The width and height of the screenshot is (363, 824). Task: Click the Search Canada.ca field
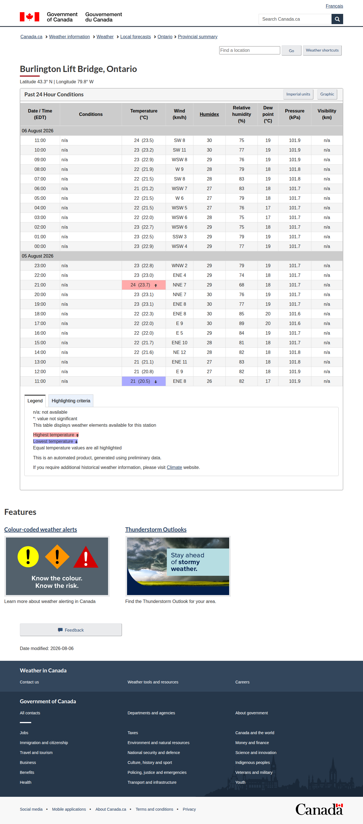[x=295, y=19]
